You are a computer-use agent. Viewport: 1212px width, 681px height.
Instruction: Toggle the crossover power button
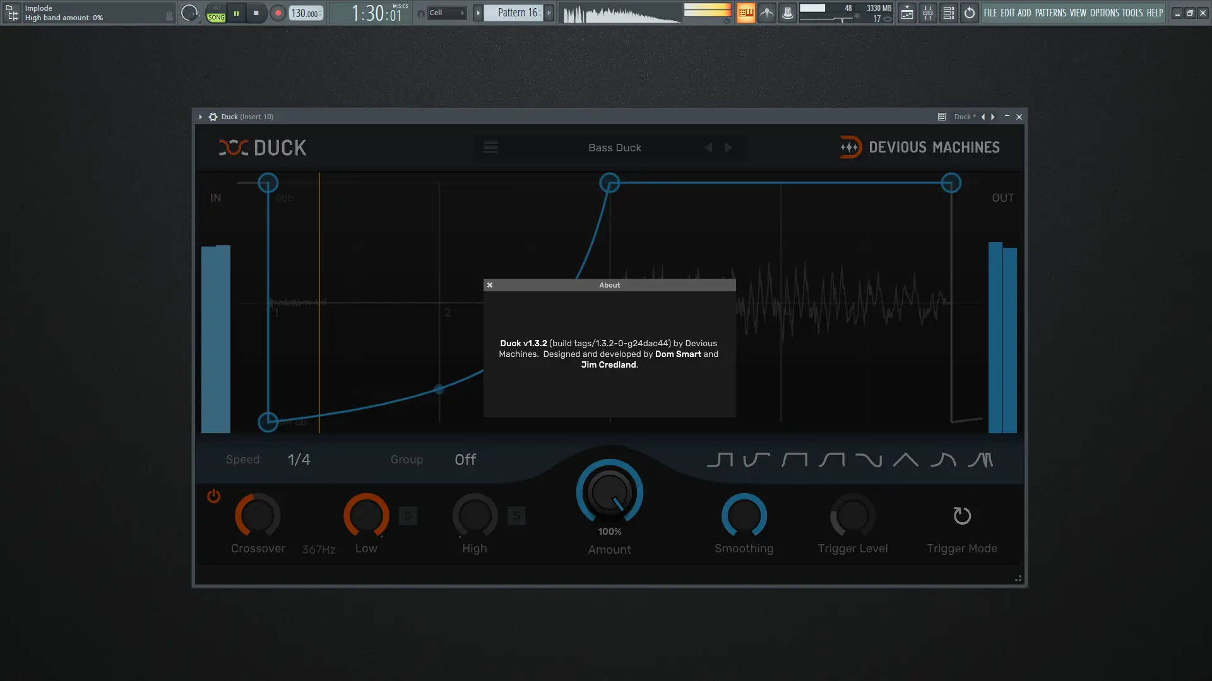point(214,496)
